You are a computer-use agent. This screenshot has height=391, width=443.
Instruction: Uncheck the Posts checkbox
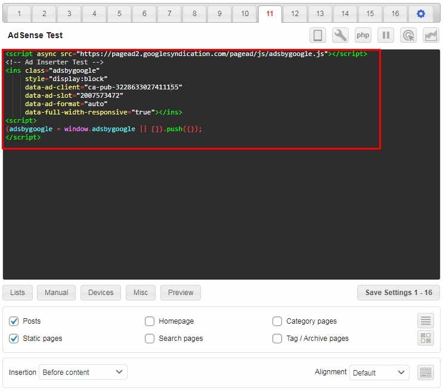14,321
